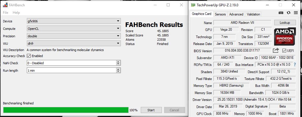Click the DirectX Support value 12 (12_1)
Image resolution: width=302 pixels, height=117 pixels.
click(283, 72)
